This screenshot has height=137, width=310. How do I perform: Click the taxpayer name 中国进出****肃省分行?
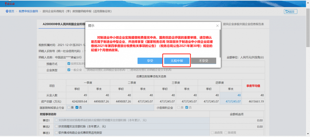point(68,58)
